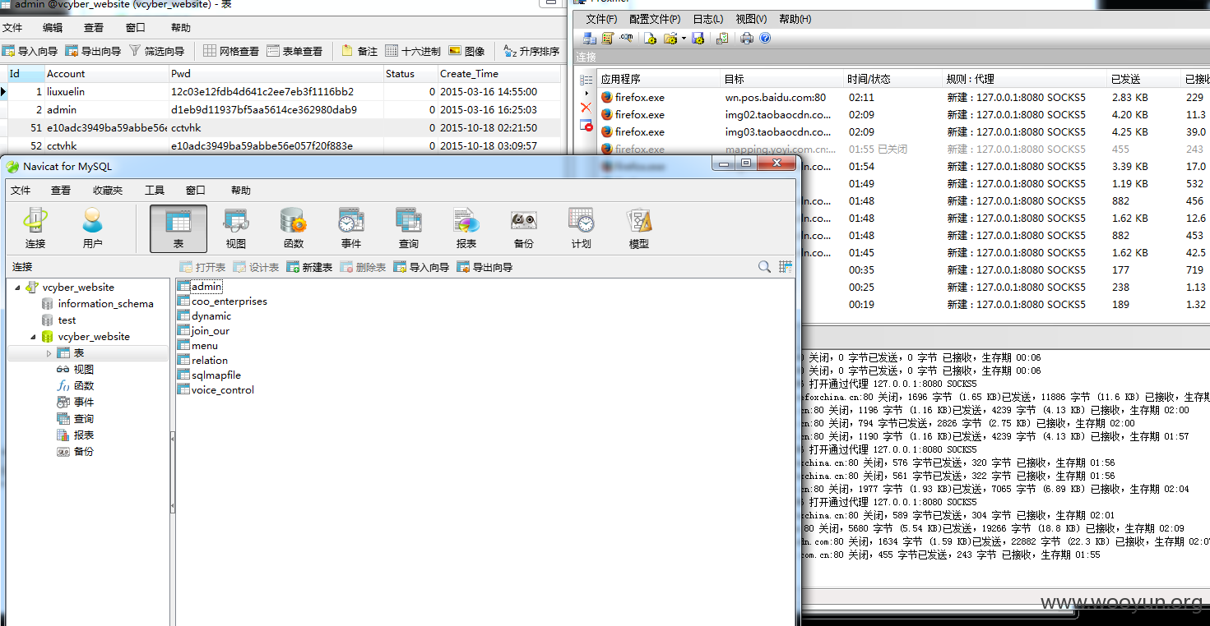Image resolution: width=1210 pixels, height=626 pixels.
Task: Click the 连接 (Connection) icon in Navicat toolbar
Action: point(35,228)
